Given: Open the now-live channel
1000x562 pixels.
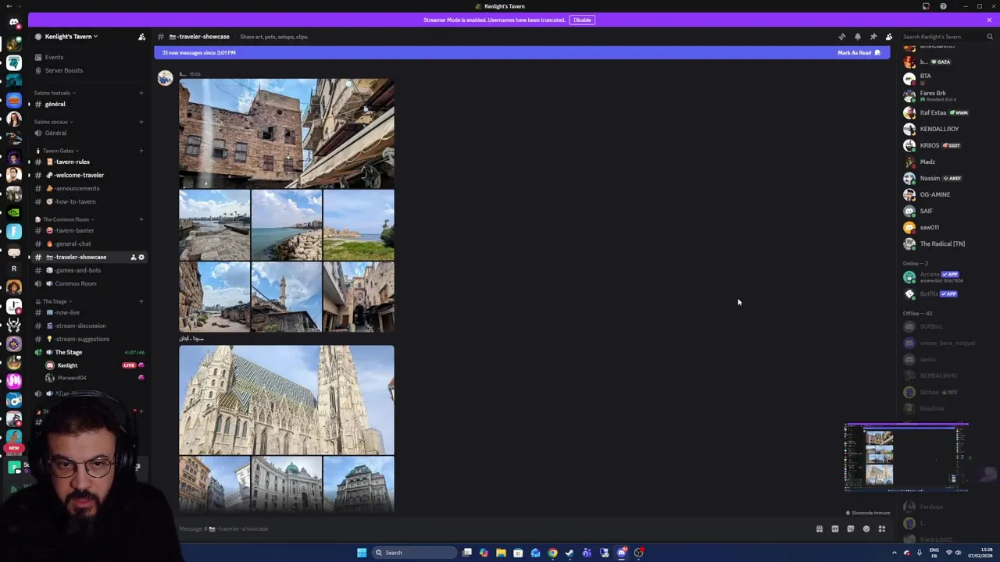Looking at the screenshot, I should (x=88, y=312).
